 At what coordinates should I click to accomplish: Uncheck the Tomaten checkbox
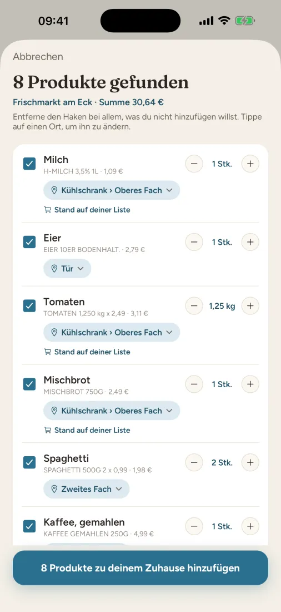click(x=29, y=306)
